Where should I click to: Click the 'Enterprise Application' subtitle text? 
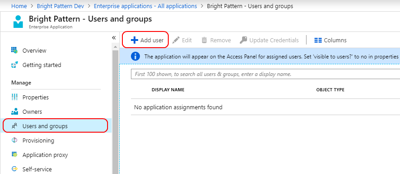(x=50, y=27)
